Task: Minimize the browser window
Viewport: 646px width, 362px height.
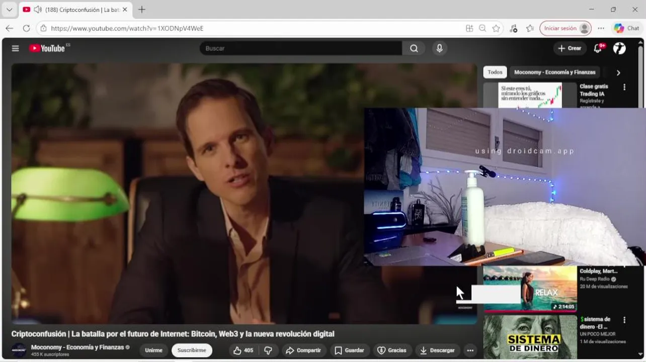Action: (591, 10)
